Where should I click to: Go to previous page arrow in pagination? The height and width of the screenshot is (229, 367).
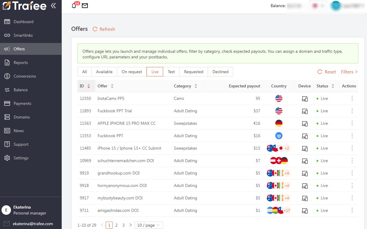[102, 225]
